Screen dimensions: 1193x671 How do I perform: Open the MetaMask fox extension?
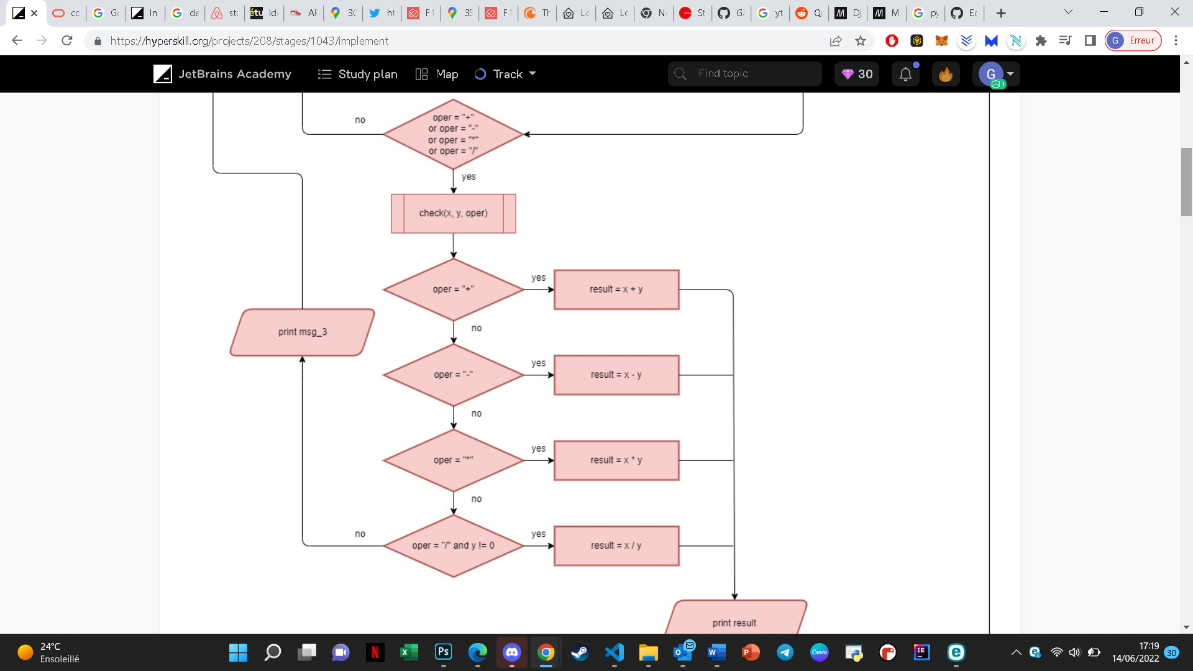coord(941,40)
